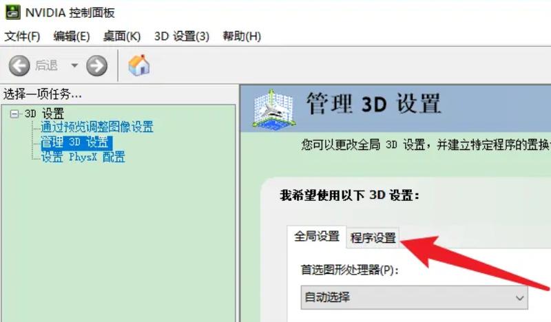Click the forward arrow button
Viewport: 551px width, 322px height.
[97, 65]
